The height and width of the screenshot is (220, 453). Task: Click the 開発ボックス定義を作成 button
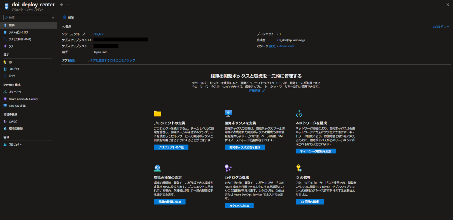(245, 147)
